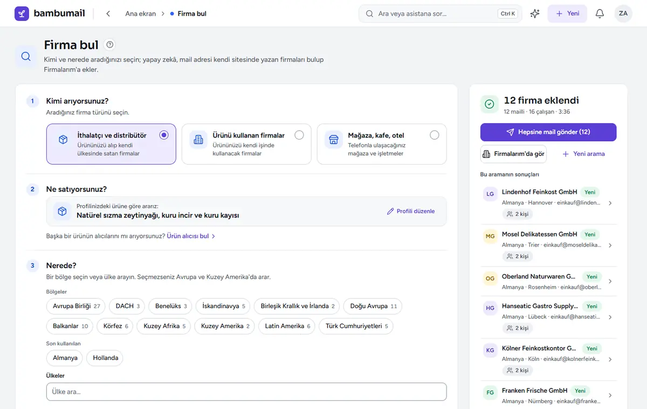Choose the DACH region chip
Viewport: 647px width, 409px height.
click(127, 306)
